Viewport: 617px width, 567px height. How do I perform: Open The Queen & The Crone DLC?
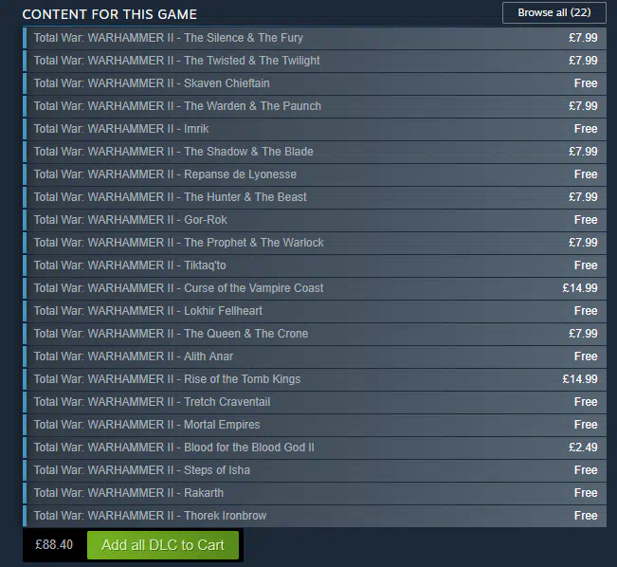[315, 334]
